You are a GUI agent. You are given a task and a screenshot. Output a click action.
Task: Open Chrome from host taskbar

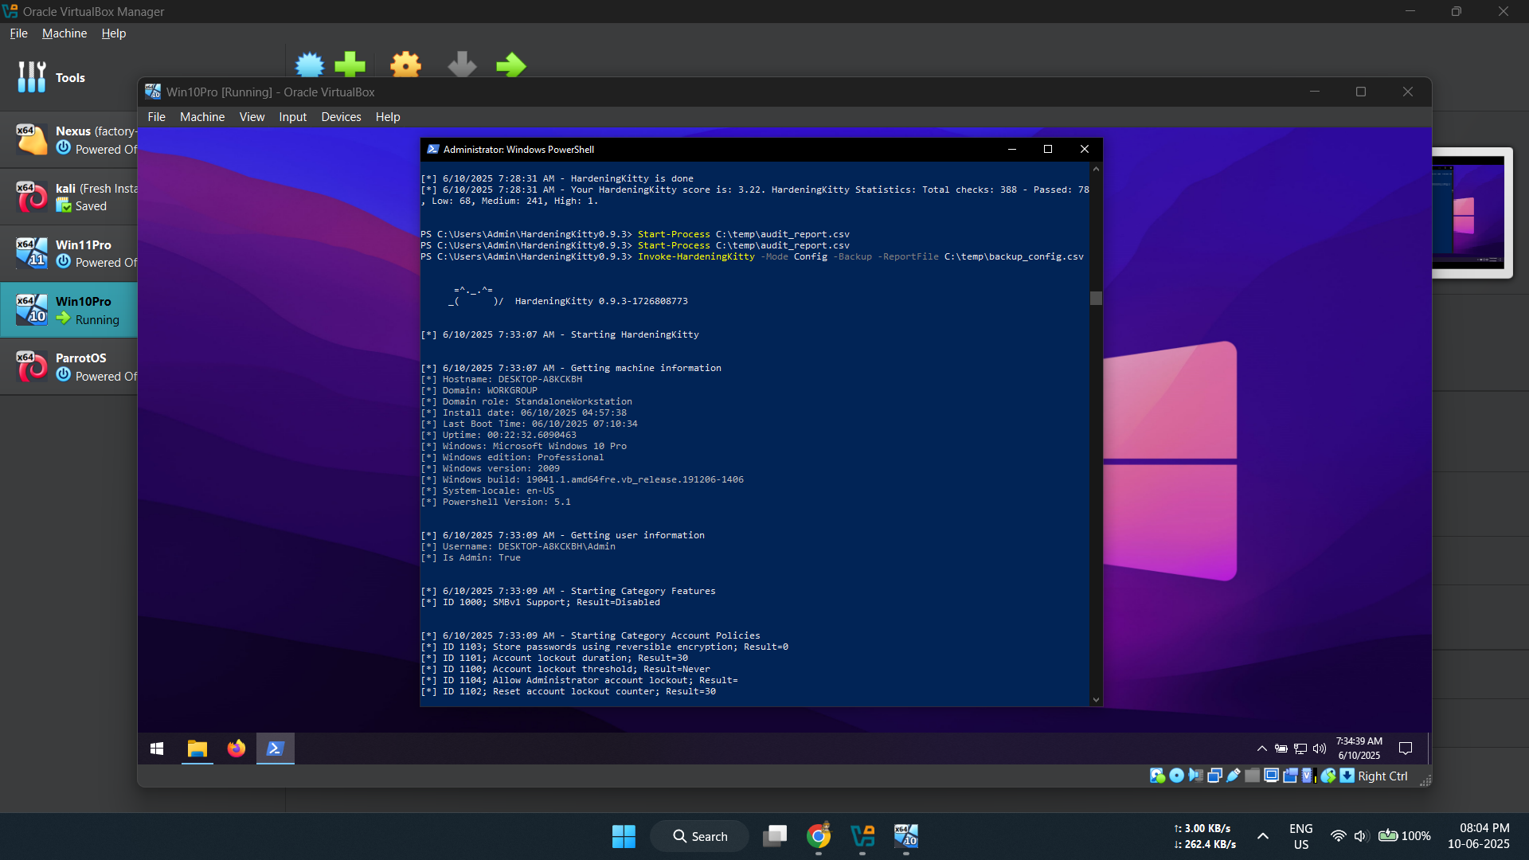819,836
